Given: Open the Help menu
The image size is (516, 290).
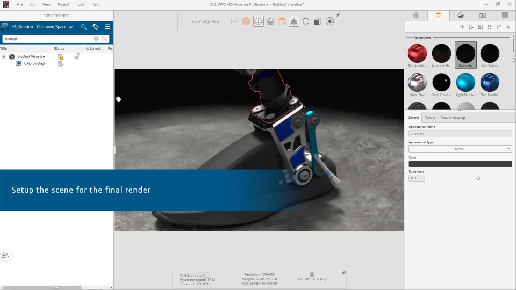Looking at the screenshot, I should pos(96,4).
